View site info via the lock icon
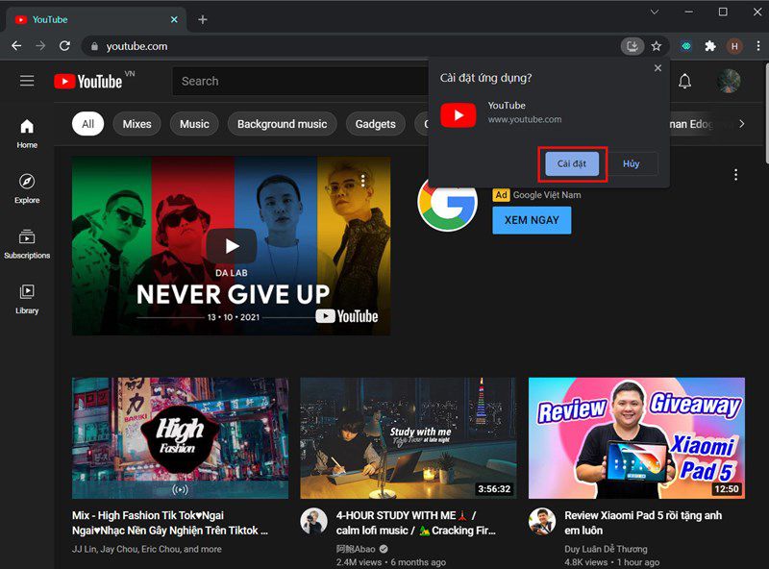Image resolution: width=769 pixels, height=569 pixels. [94, 46]
